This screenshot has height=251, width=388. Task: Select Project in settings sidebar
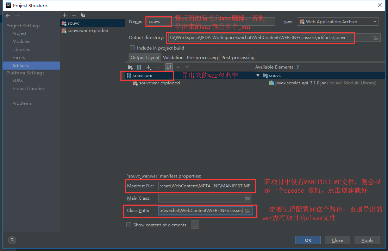click(x=19, y=33)
